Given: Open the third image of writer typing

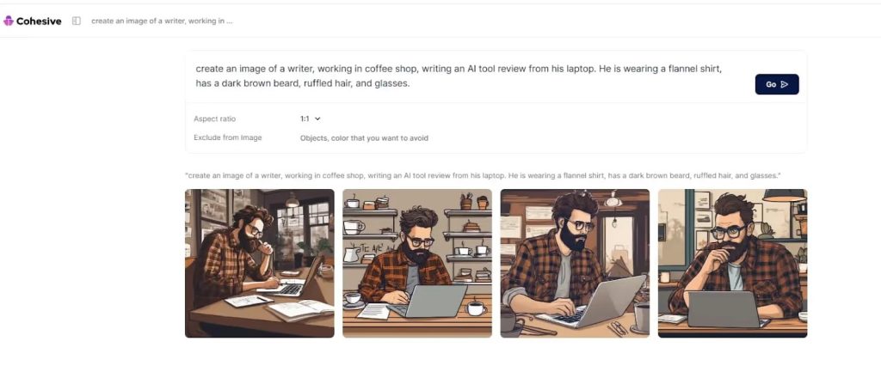Looking at the screenshot, I should 575,263.
